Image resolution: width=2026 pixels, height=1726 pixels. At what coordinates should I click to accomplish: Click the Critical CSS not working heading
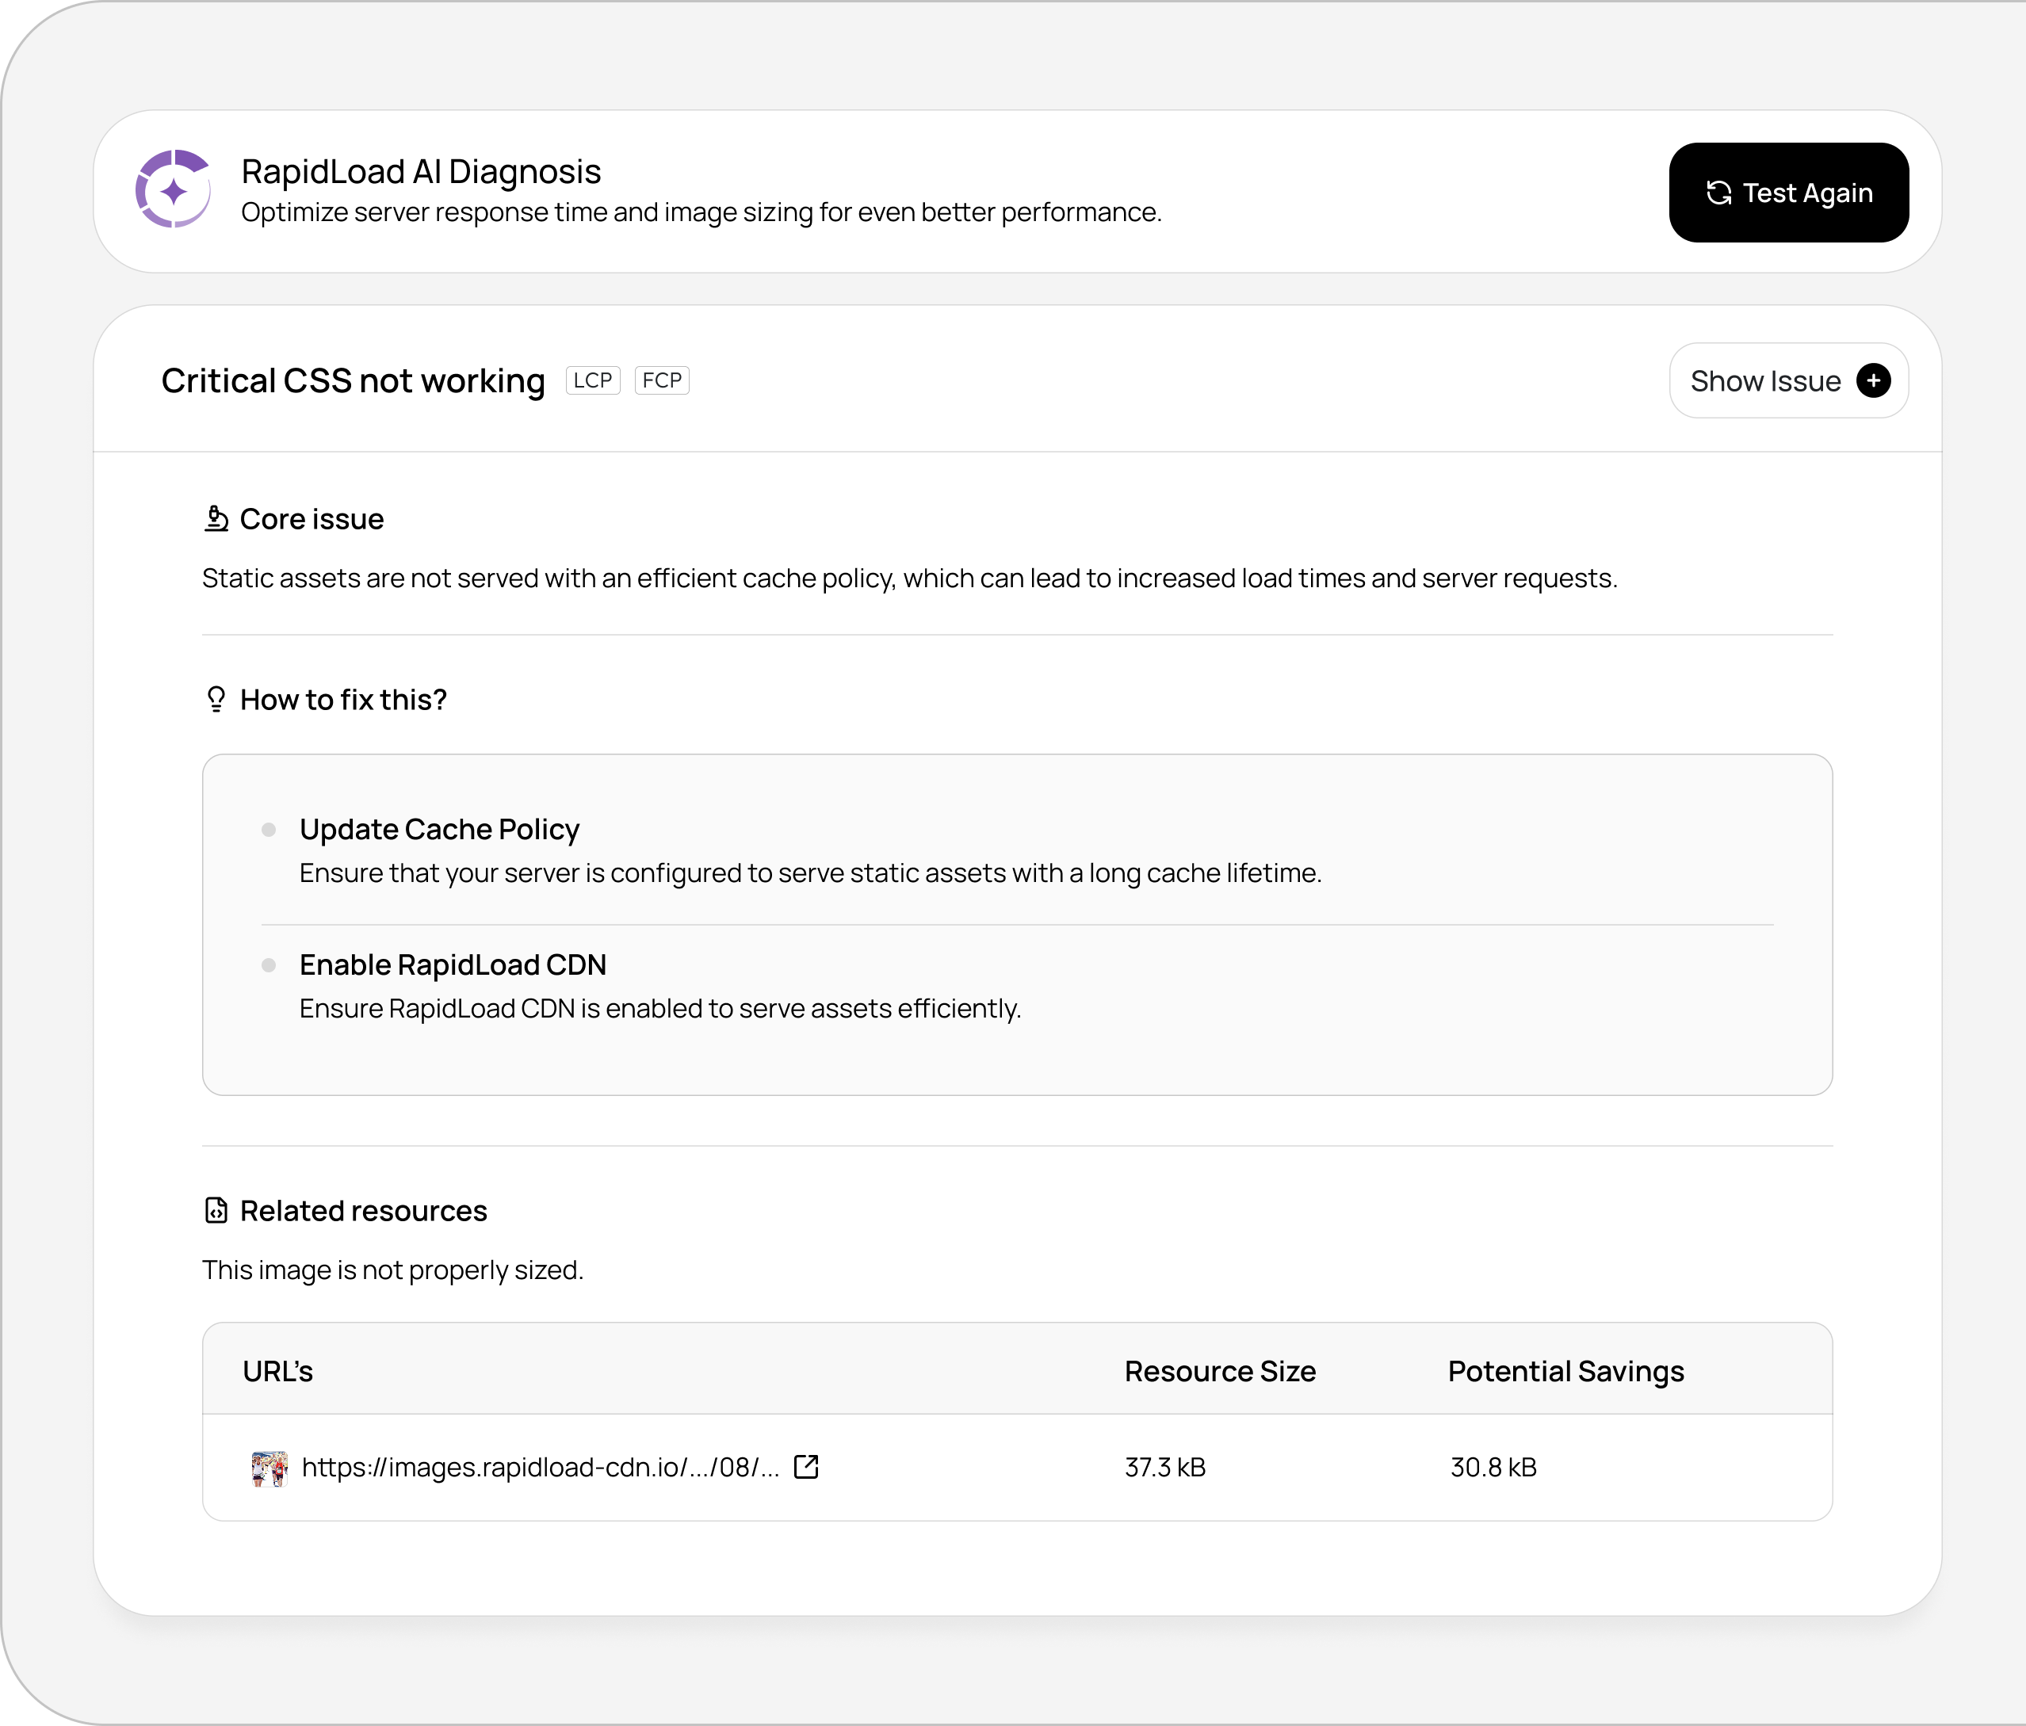(353, 380)
